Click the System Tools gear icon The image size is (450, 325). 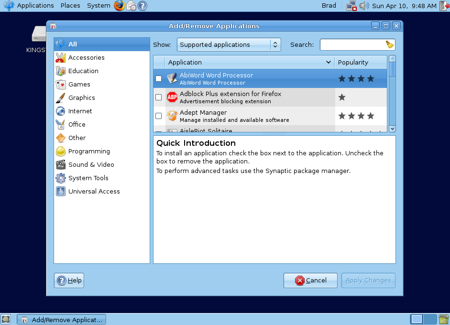pos(61,178)
